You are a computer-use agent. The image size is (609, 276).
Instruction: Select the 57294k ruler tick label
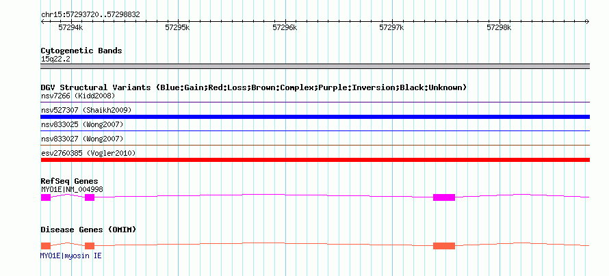tap(70, 27)
